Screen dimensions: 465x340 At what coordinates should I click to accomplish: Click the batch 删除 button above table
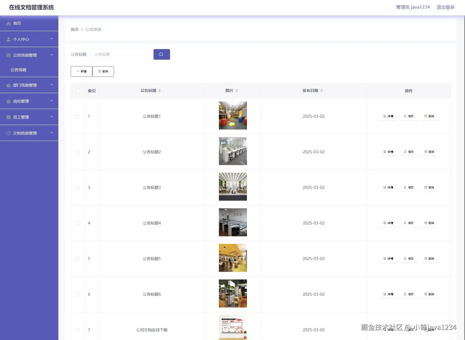[x=103, y=71]
